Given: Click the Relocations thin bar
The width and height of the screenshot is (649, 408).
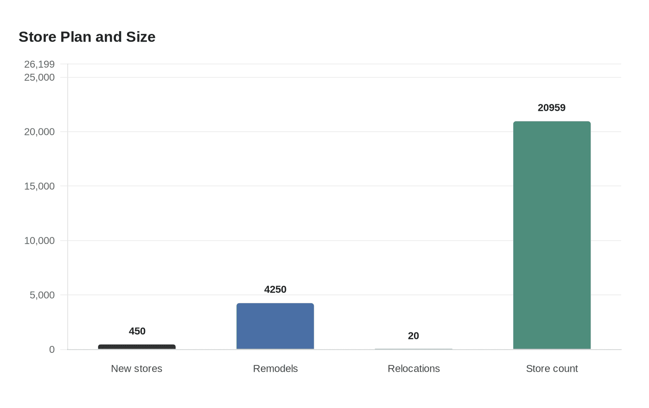Looking at the screenshot, I should point(414,349).
